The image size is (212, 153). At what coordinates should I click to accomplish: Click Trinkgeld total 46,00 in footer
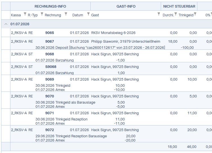191,147
